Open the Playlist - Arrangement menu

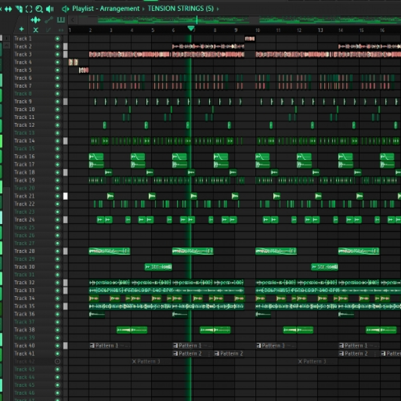(106, 9)
